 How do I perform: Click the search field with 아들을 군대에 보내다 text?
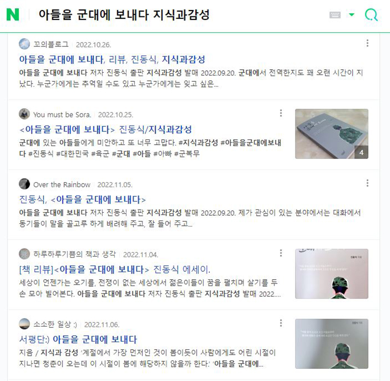pos(174,15)
